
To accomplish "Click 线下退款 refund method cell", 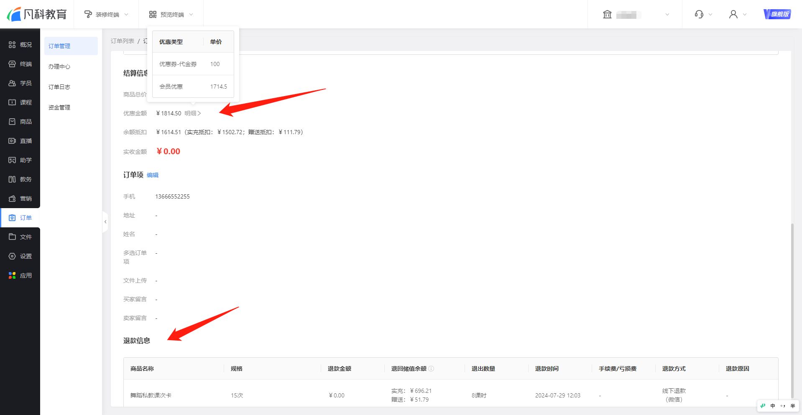I will 674,395.
